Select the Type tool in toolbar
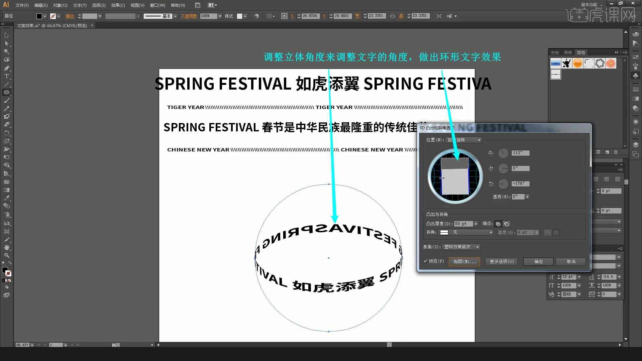This screenshot has height=361, width=642. (6, 76)
